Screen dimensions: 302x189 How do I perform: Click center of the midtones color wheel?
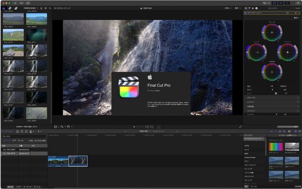(272, 72)
